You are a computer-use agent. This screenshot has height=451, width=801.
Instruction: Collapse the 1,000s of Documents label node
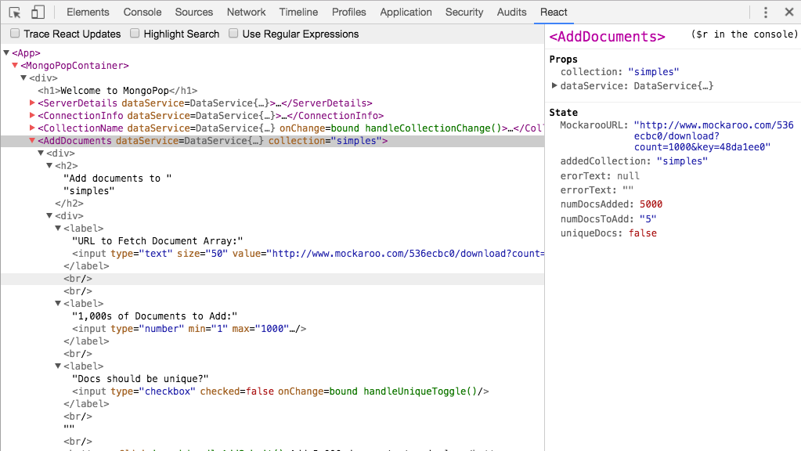(x=58, y=303)
